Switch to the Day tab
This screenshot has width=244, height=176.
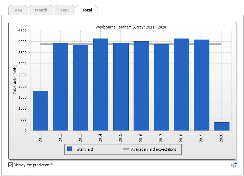click(18, 10)
